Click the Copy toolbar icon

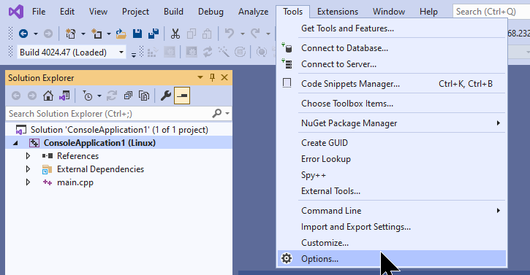(192, 34)
